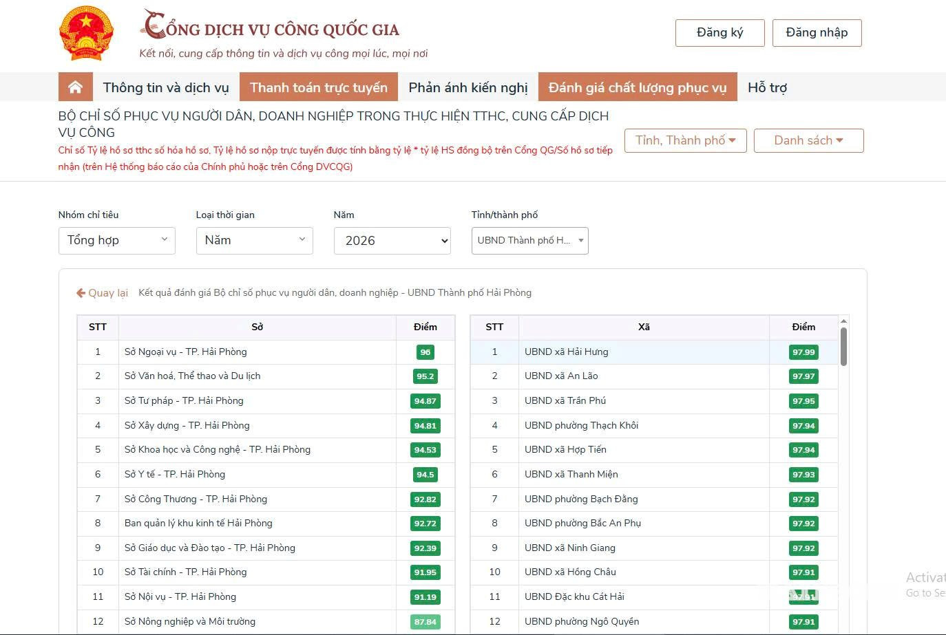Select UBND xã Trần Phú row
This screenshot has height=635, width=946.
coord(654,401)
